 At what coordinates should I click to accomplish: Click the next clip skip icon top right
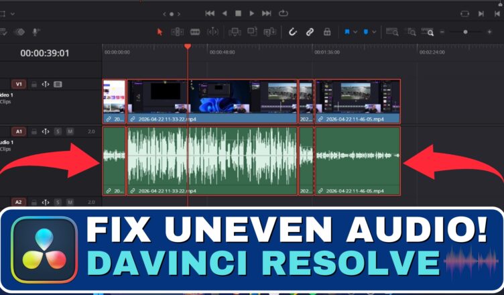(x=481, y=14)
